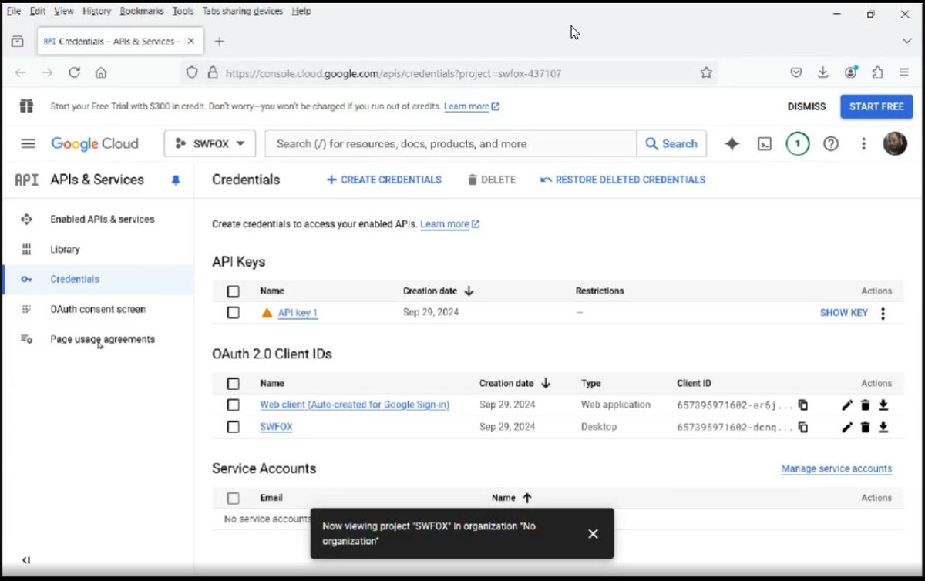925x581 pixels.
Task: Sort Service Accounts by Name arrow
Action: coord(527,498)
